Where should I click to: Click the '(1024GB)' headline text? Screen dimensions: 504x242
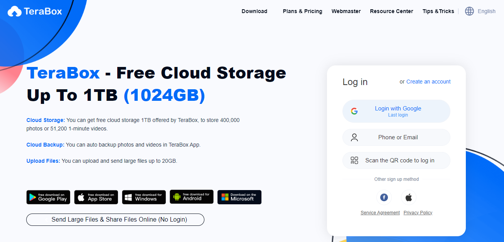pyautogui.click(x=164, y=95)
